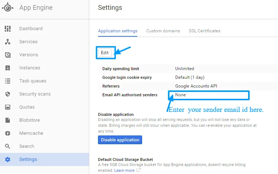
Task: Click the App Engine logo icon
Action: tap(8, 7)
